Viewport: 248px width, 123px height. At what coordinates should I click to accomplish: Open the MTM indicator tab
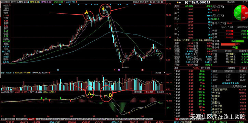pos(129,119)
